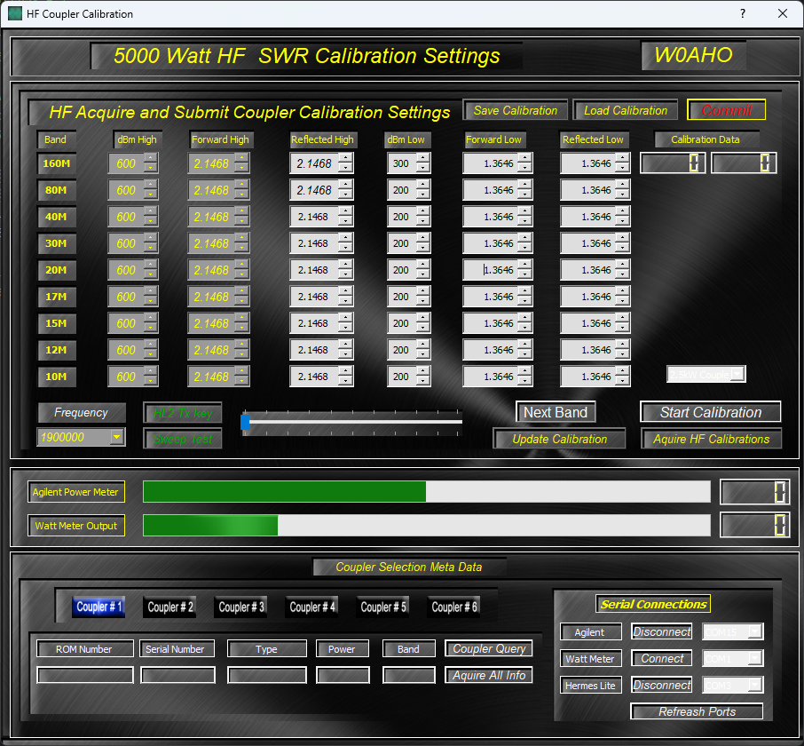
Task: Begin with the Start Calibration button
Action: coord(710,412)
